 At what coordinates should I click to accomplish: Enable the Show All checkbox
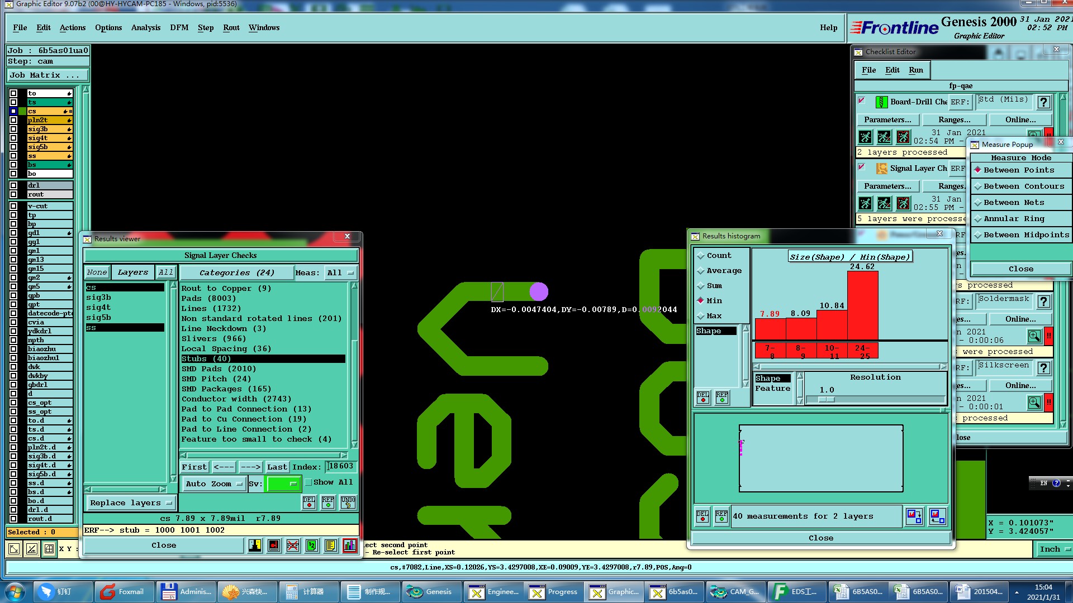point(308,482)
